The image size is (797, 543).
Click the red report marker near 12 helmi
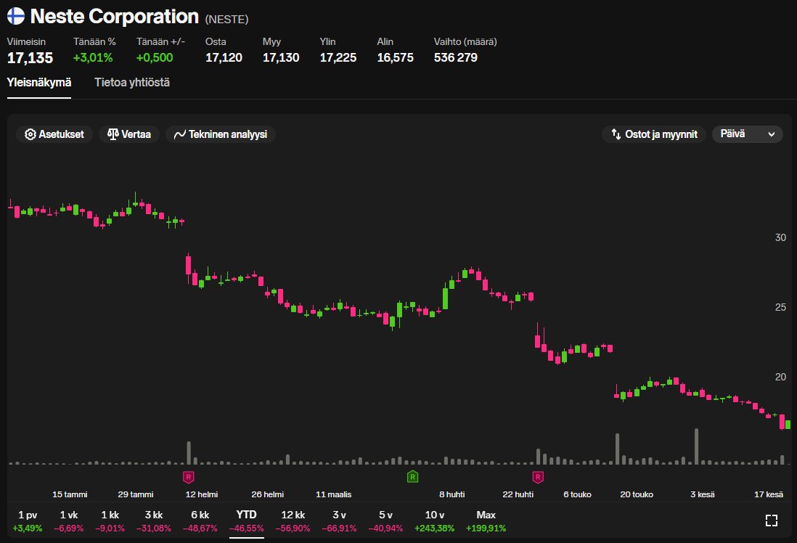pyautogui.click(x=189, y=478)
